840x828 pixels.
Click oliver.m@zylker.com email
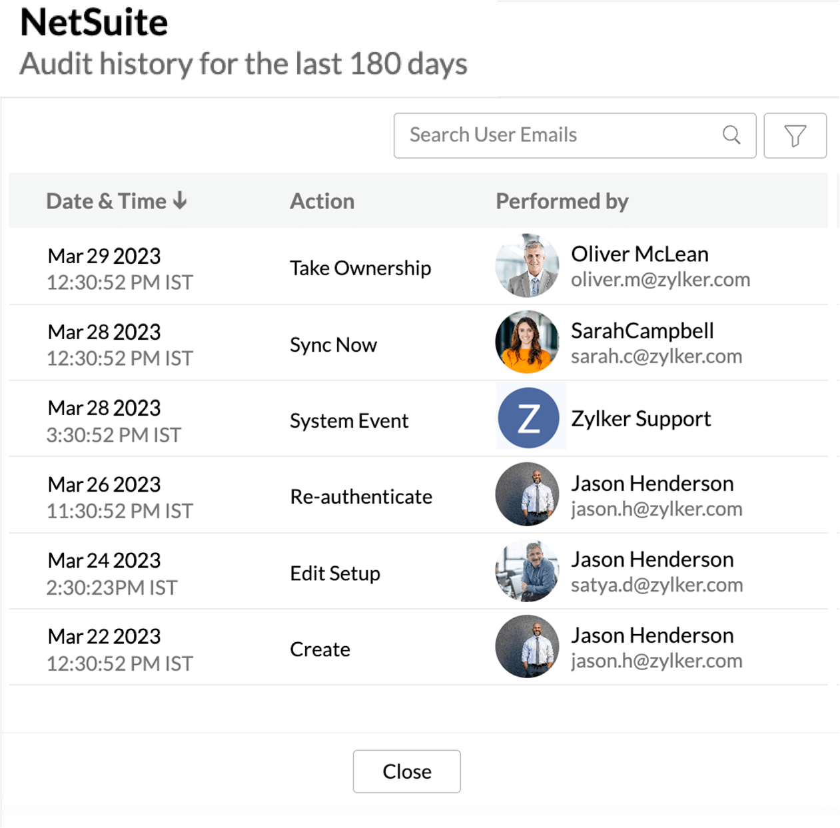click(660, 280)
